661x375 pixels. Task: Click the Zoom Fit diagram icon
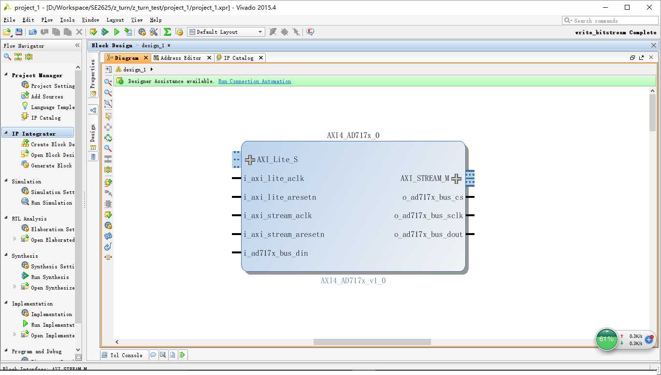tap(108, 104)
